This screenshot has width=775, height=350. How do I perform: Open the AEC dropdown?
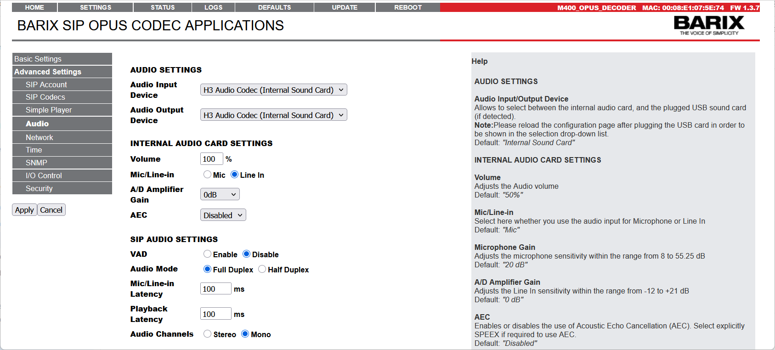[223, 215]
